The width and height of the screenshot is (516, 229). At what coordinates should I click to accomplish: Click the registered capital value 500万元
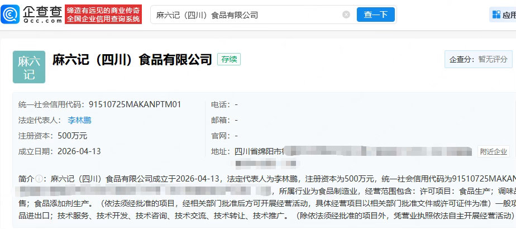[x=73, y=136]
